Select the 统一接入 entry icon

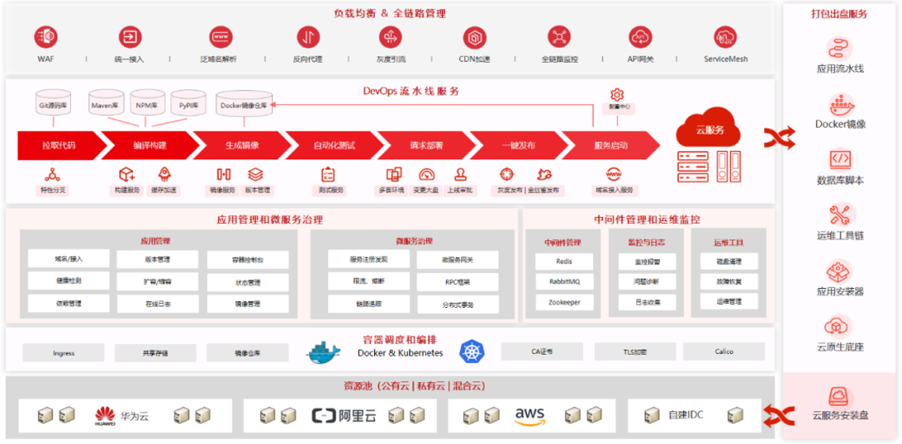(130, 37)
